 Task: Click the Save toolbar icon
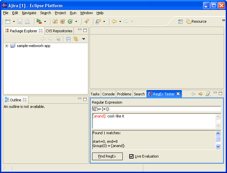[20, 21]
